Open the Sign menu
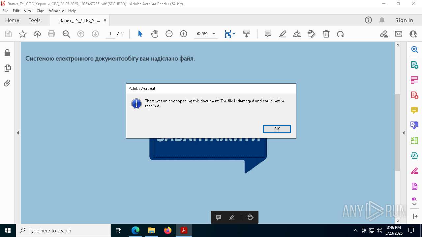 (41, 11)
